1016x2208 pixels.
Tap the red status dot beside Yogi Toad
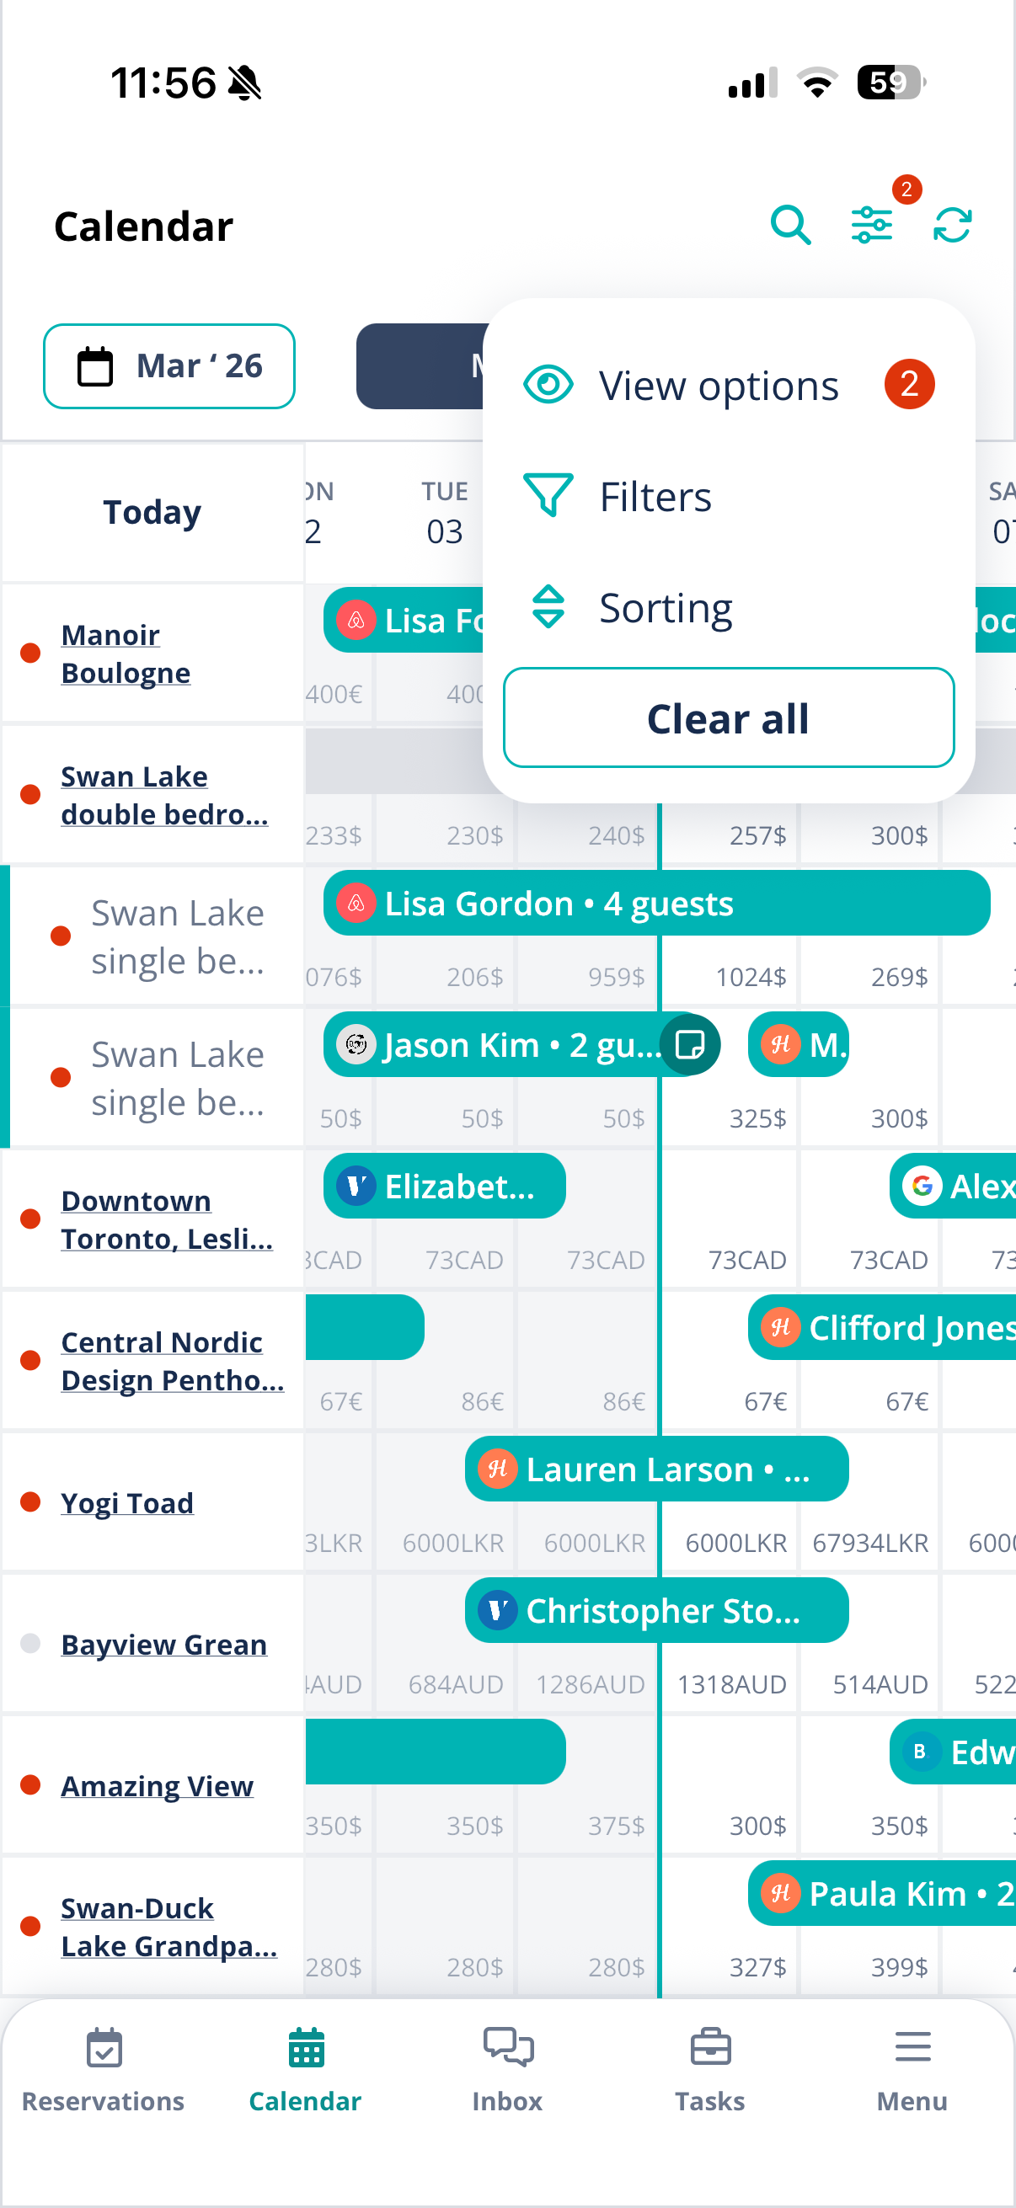(x=30, y=1501)
